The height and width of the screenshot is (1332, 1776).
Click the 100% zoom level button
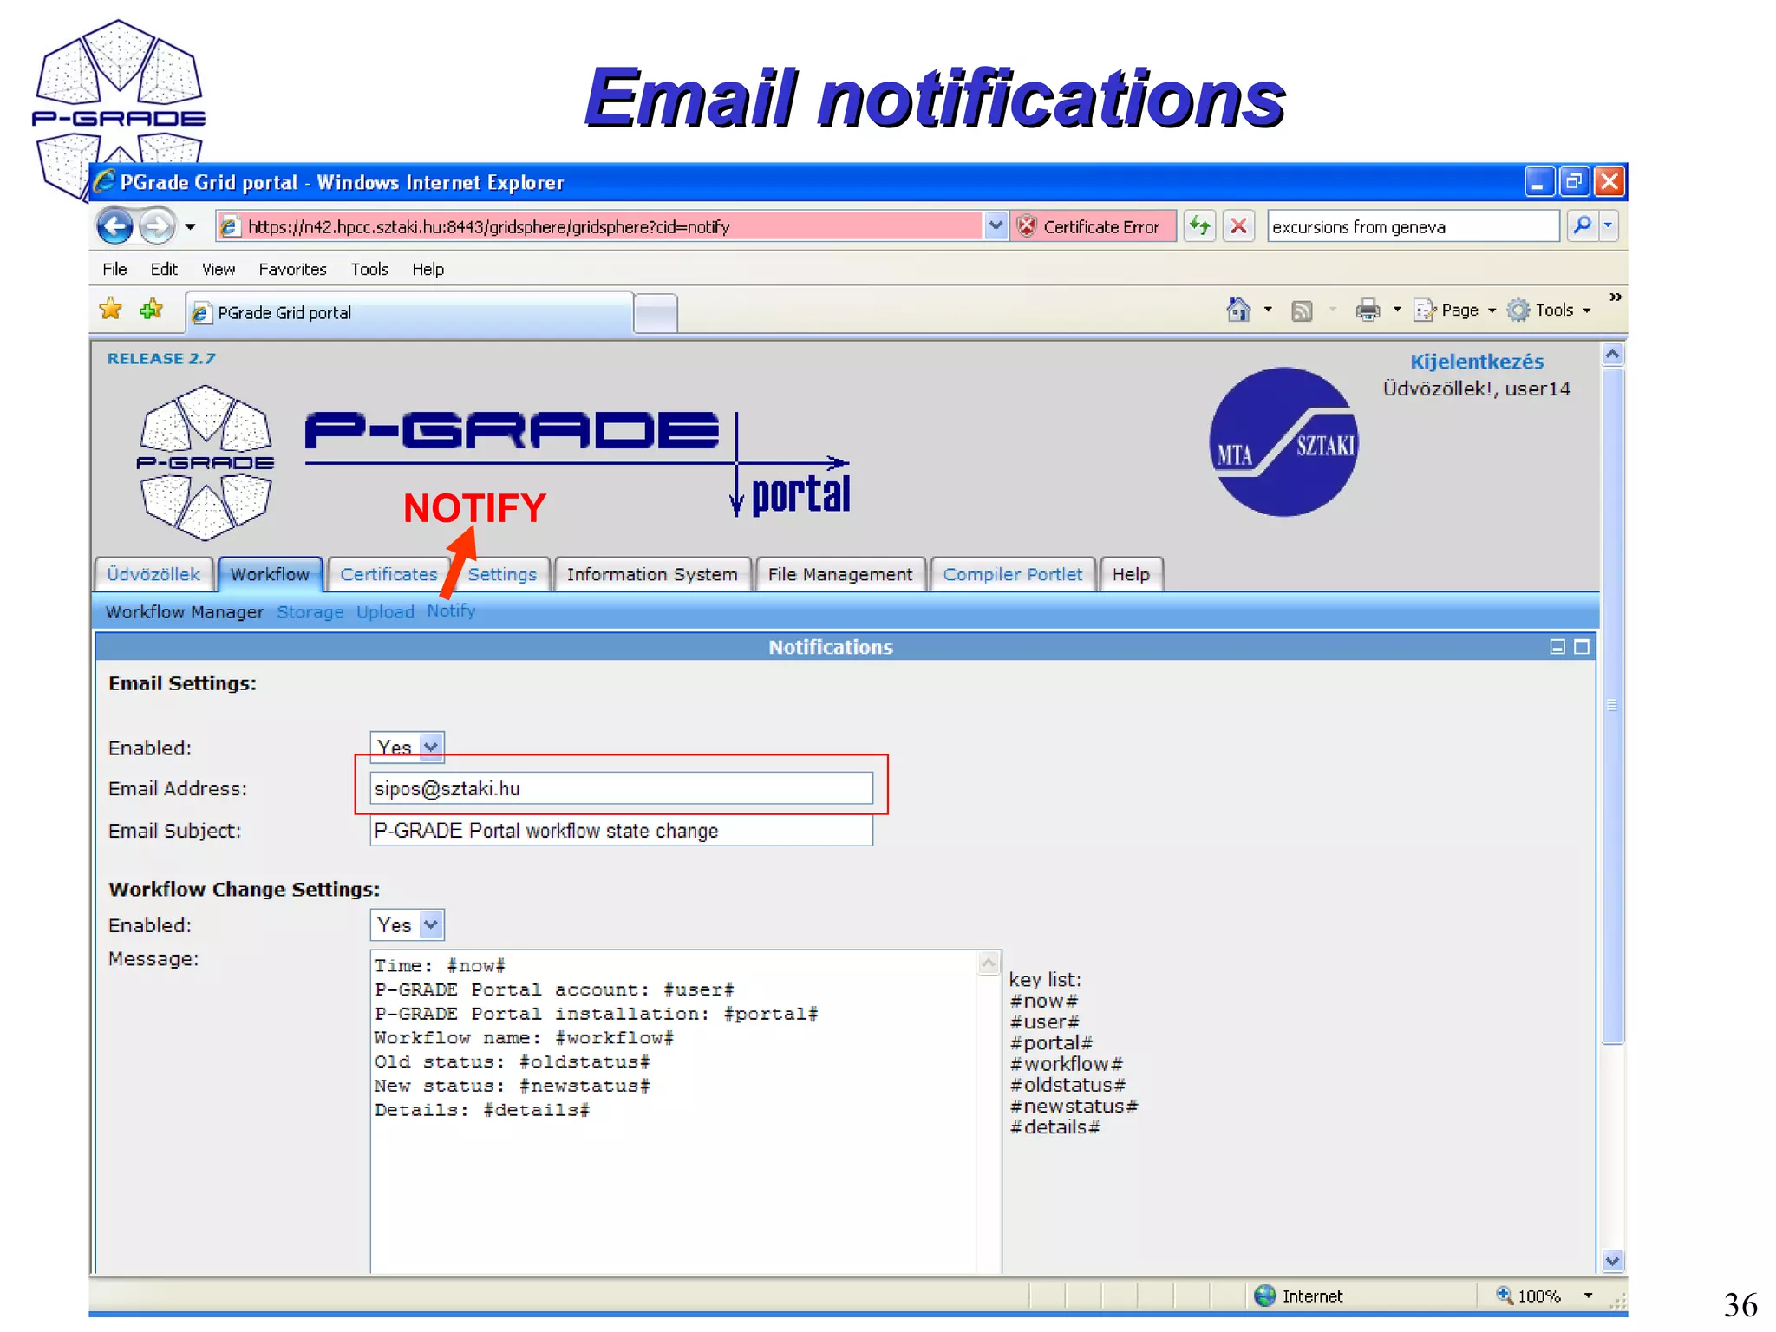[1529, 1296]
